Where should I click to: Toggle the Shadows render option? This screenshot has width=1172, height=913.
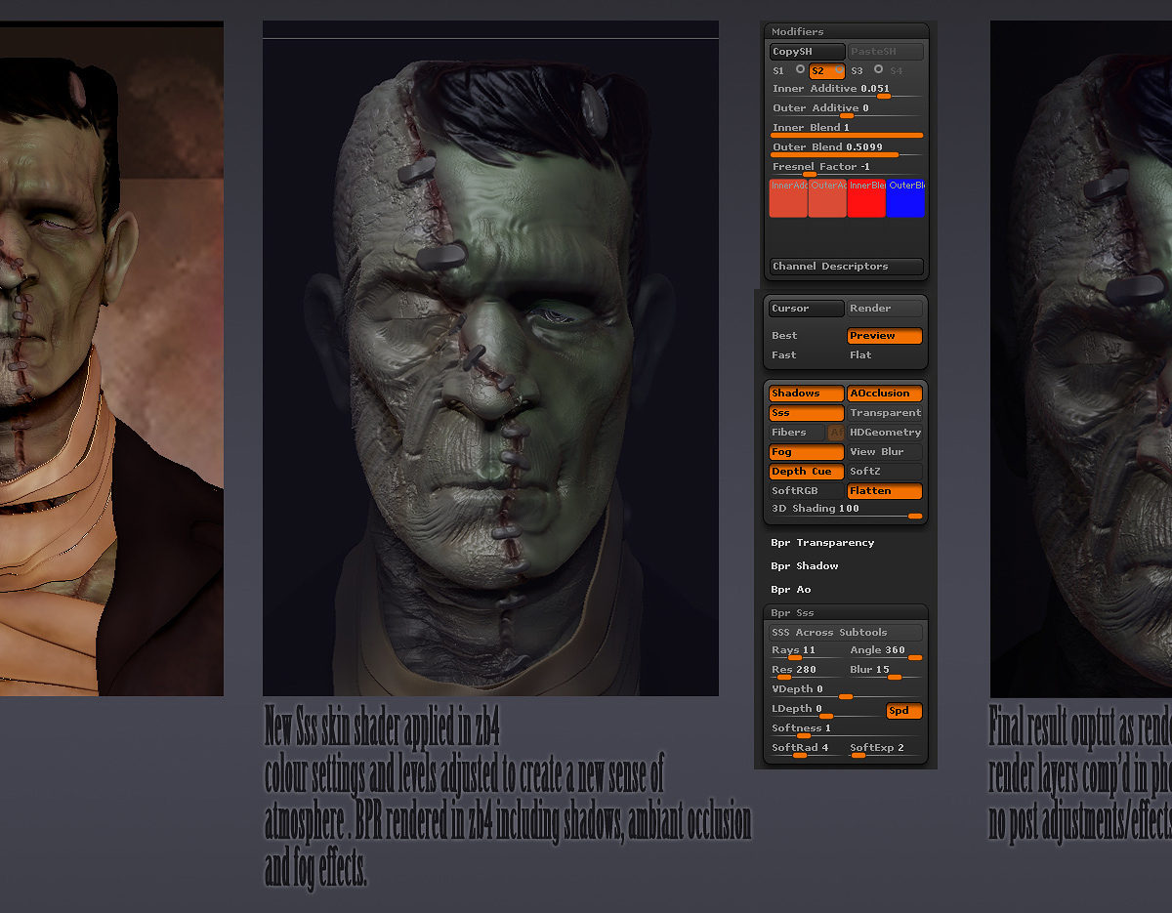click(807, 394)
